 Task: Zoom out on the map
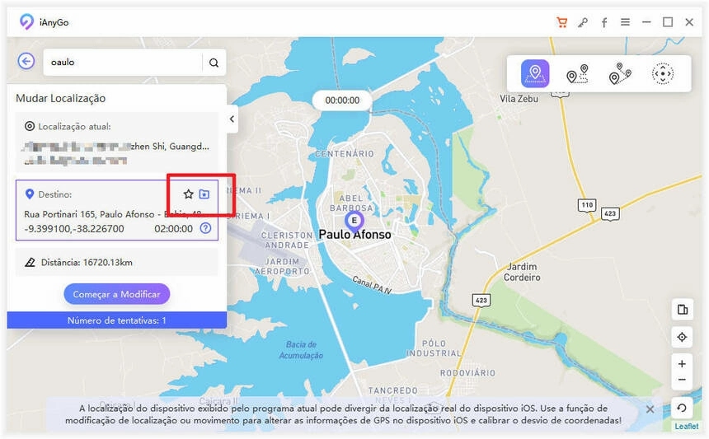point(682,380)
